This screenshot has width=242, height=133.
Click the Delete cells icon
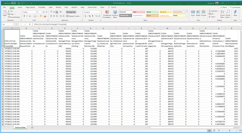click(198, 13)
